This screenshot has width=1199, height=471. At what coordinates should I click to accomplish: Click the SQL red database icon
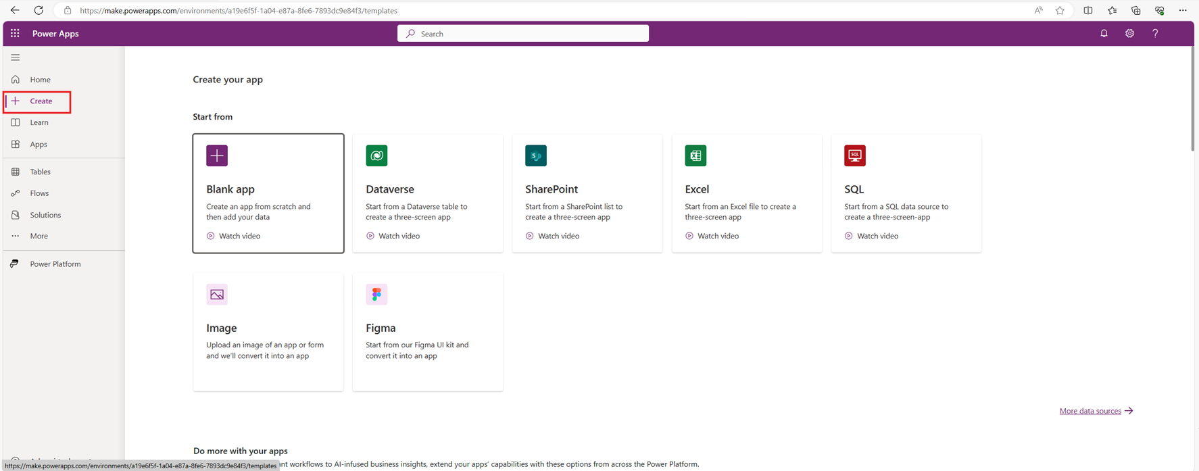(x=855, y=155)
